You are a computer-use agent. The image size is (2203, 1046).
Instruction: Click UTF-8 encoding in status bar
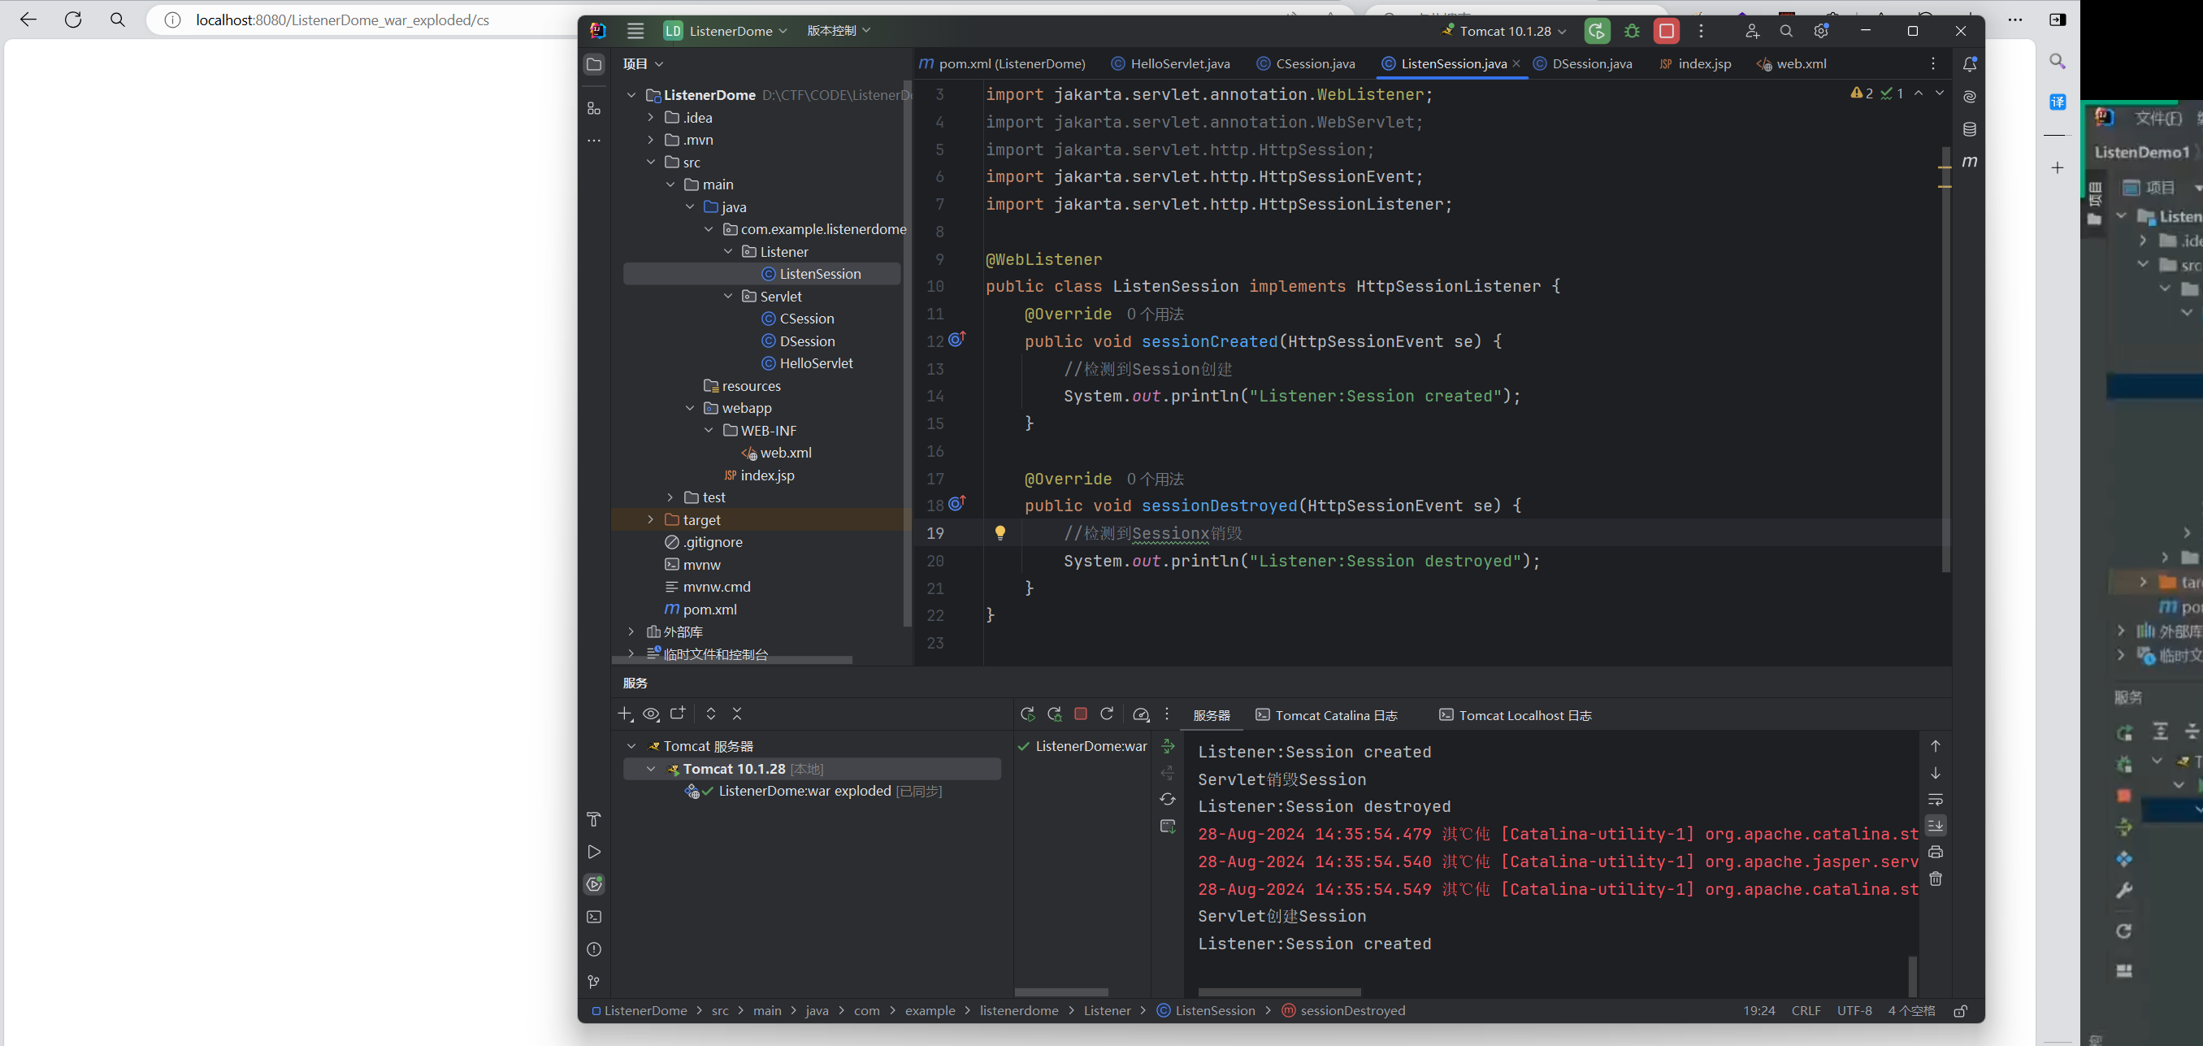coord(1854,1011)
